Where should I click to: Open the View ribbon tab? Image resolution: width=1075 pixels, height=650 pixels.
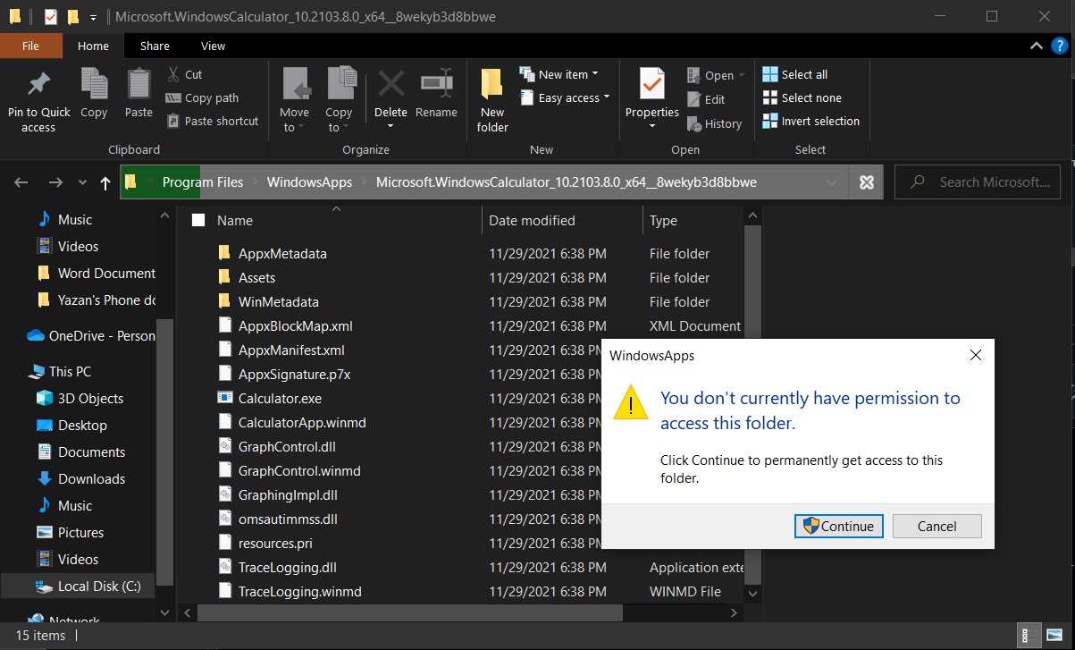[x=213, y=46]
